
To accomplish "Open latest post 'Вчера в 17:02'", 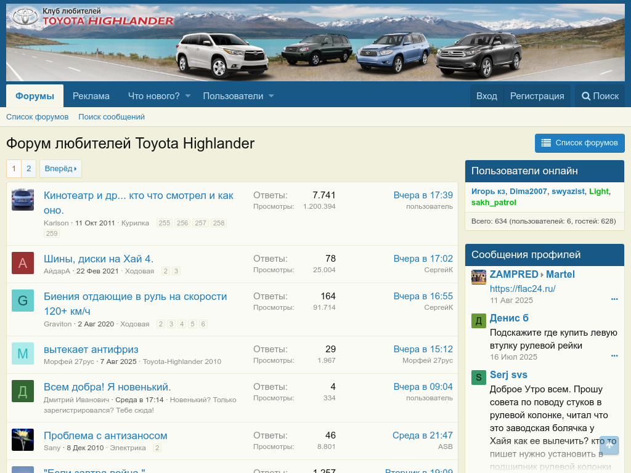I will [x=423, y=259].
